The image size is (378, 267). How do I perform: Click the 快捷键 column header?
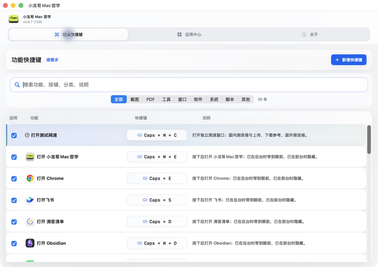(x=141, y=118)
